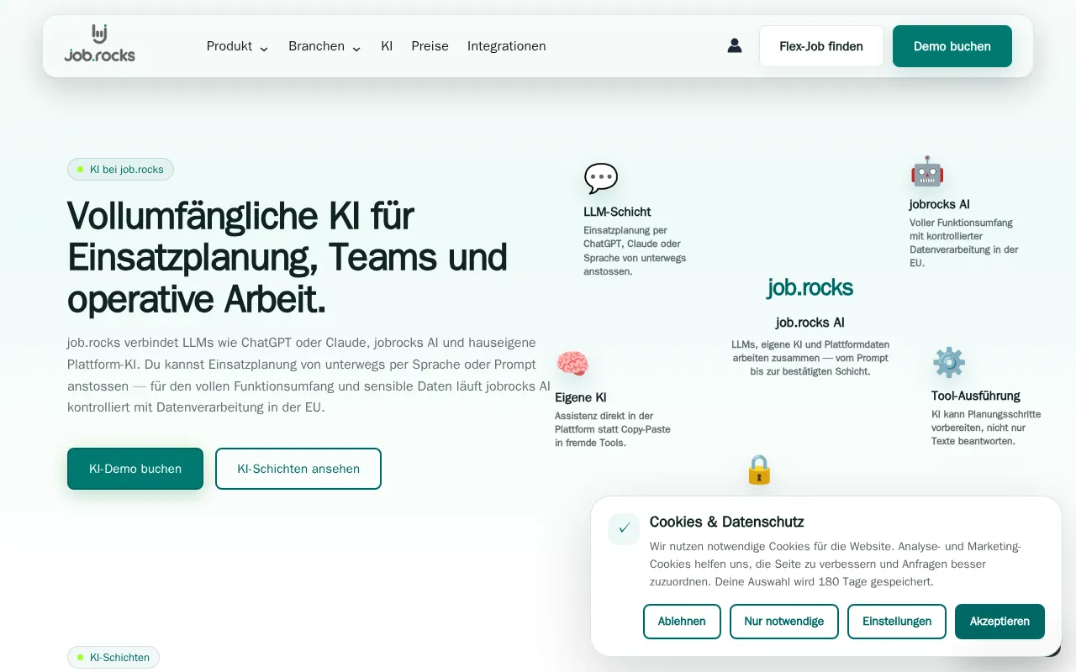Click the green job.rocks center diagram logo
Viewport: 1076px width, 672px height.
click(x=810, y=287)
